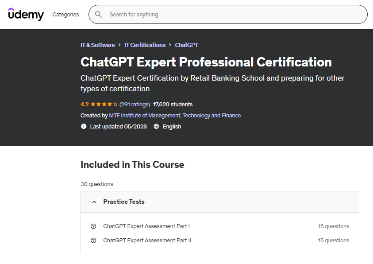Toggle the Practice Tests header row

tap(219, 202)
